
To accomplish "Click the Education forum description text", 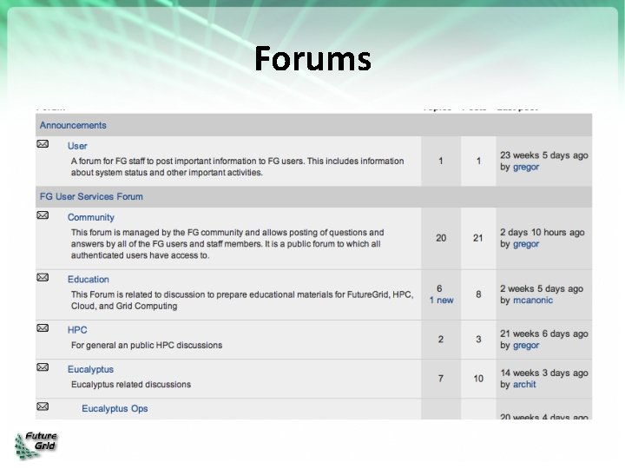I will (242, 301).
